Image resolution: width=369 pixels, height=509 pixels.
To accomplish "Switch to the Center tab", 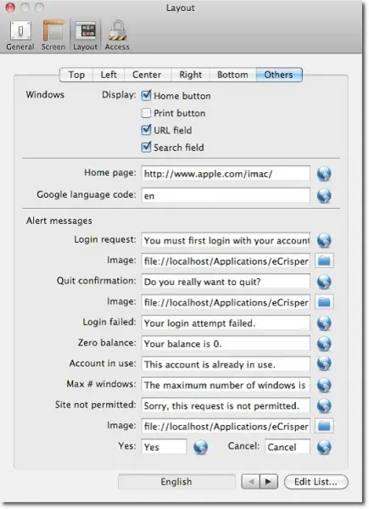I will pyautogui.click(x=147, y=75).
